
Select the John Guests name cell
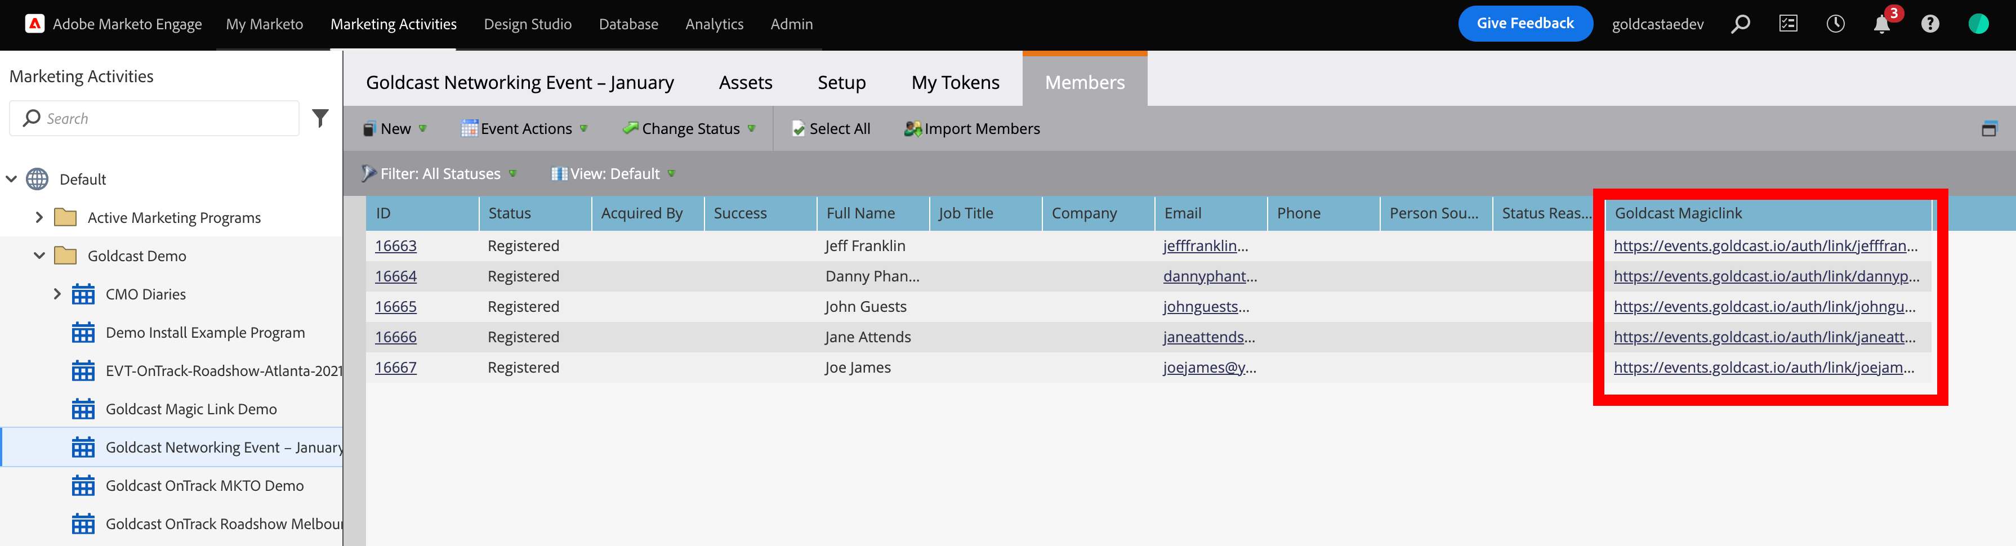point(866,307)
